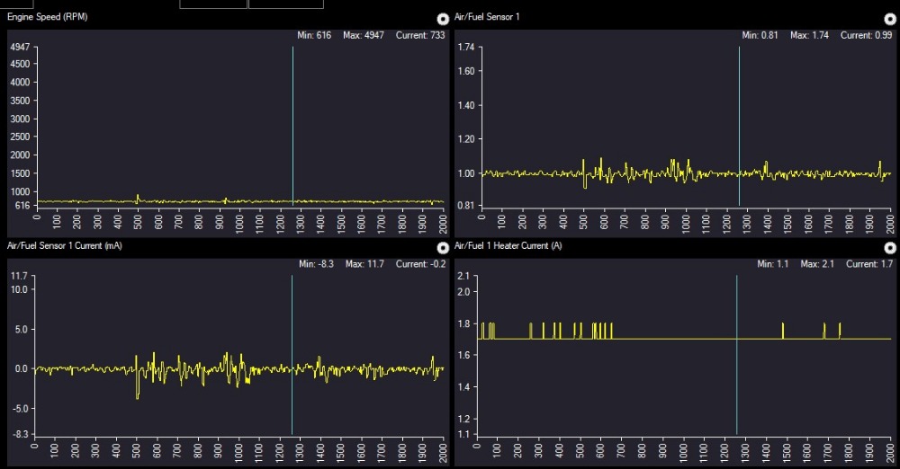Select the Air/Fuel 1 Heater Current (A) title

click(508, 245)
